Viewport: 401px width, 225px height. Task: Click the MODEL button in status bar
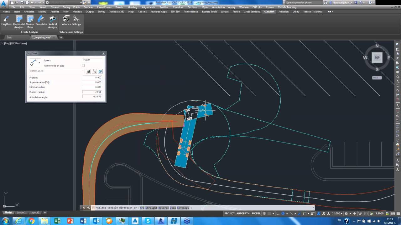256,213
